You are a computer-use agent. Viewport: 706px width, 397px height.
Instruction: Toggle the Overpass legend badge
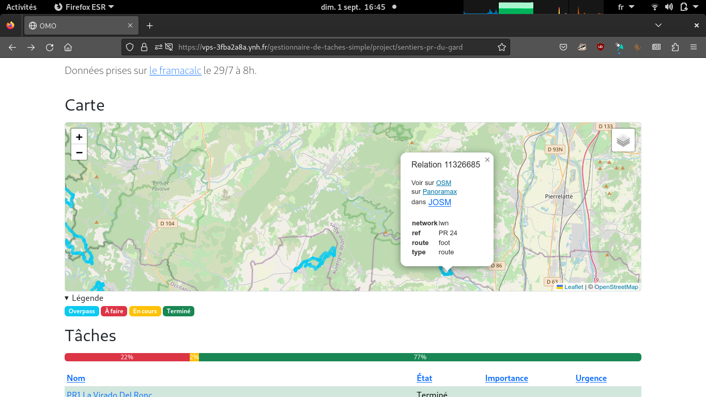pos(82,311)
